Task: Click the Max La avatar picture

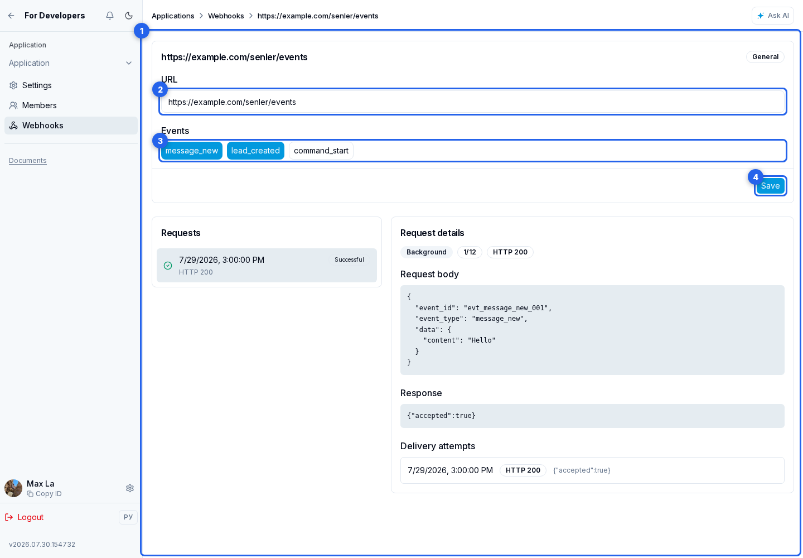Action: click(13, 488)
